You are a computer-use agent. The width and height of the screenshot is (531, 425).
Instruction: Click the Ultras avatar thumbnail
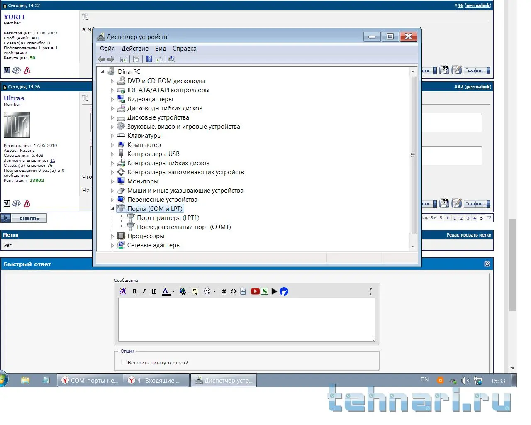point(17,125)
